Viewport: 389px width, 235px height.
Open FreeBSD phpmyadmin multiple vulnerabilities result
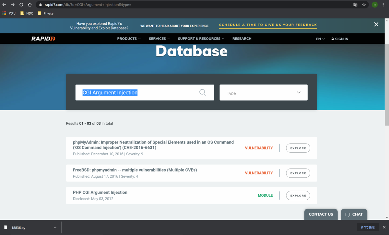click(x=135, y=170)
